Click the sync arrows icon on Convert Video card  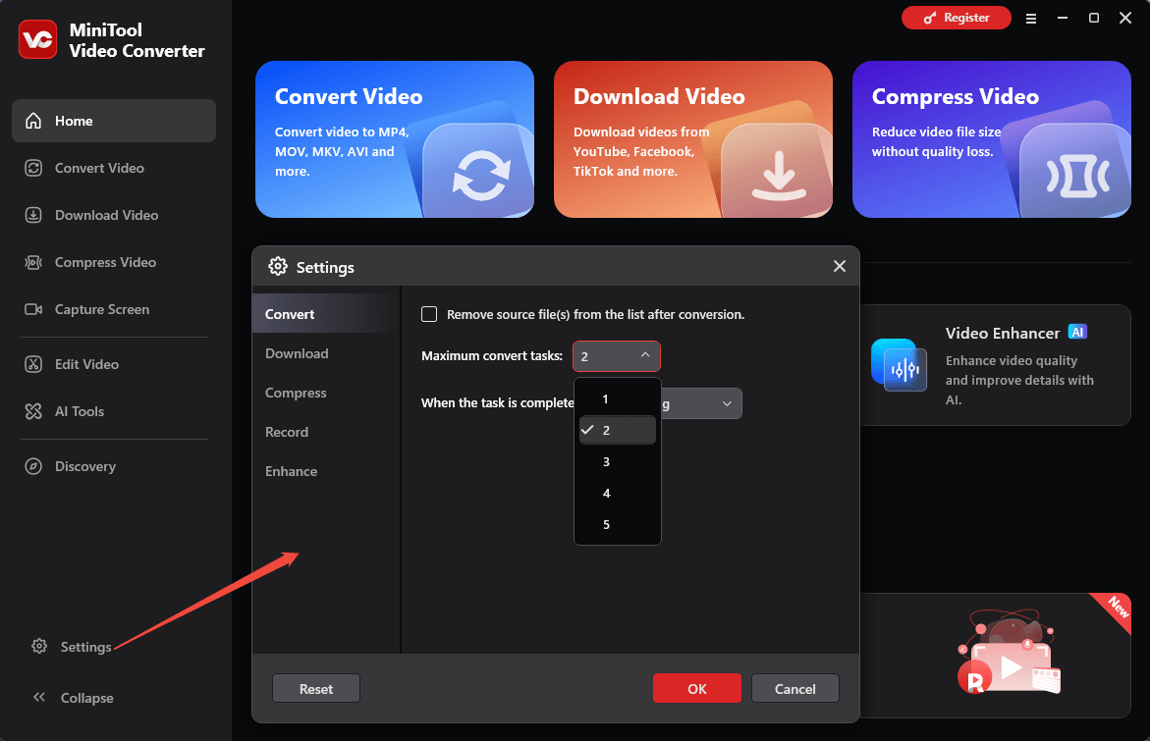[481, 175]
